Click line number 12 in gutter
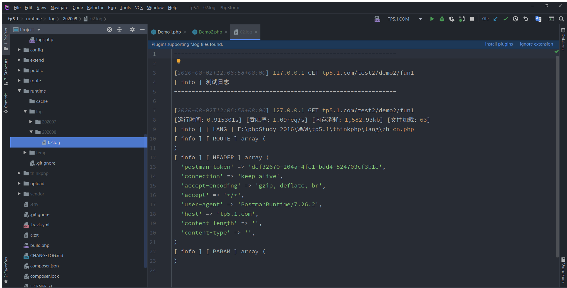The image size is (567, 288). [x=153, y=158]
